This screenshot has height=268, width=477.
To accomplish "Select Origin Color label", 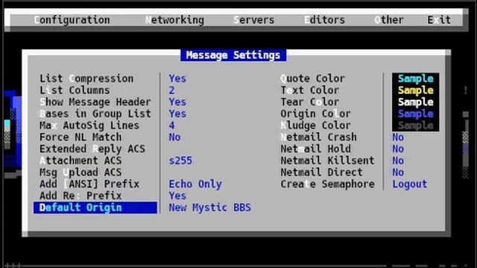I will click(315, 114).
